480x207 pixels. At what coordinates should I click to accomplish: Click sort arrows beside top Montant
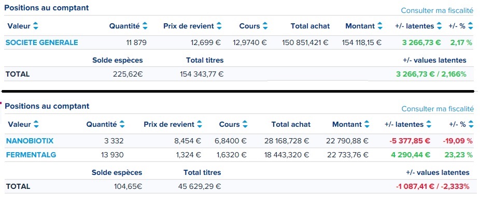pos(380,26)
